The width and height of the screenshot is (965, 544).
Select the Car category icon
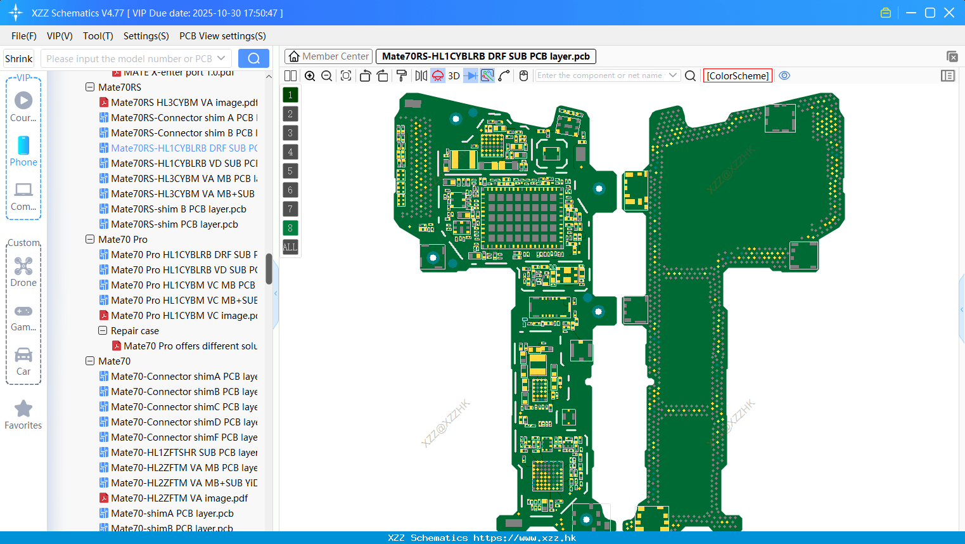(x=23, y=361)
